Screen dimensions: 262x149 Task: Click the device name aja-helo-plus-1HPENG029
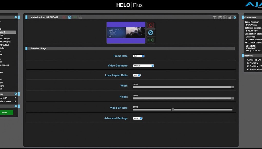pyautogui.click(x=44, y=17)
